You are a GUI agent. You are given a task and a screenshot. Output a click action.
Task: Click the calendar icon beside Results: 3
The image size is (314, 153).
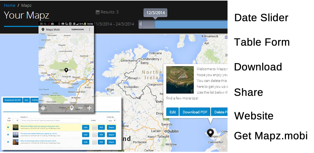point(98,12)
